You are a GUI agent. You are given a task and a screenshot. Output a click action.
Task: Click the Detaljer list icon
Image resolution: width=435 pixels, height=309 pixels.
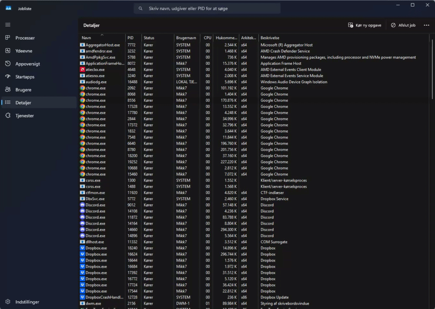[8, 102]
